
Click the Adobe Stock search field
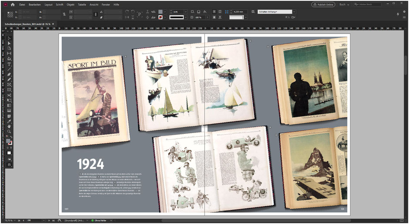[368, 5]
